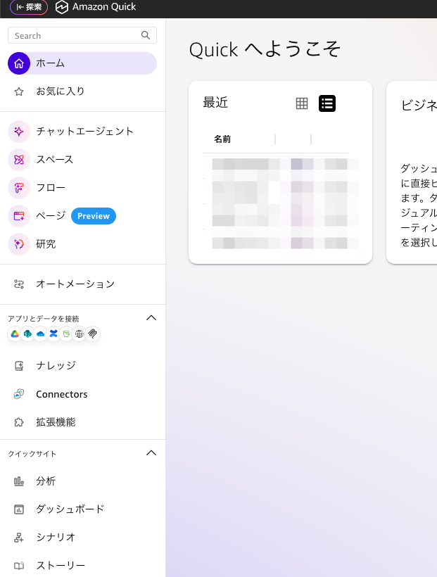This screenshot has height=577, width=437.
Task: Click the ストーリー book icon
Action: 19,566
